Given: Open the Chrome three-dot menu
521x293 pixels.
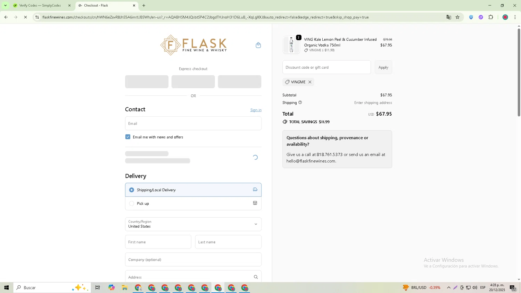Looking at the screenshot, I should [x=515, y=17].
